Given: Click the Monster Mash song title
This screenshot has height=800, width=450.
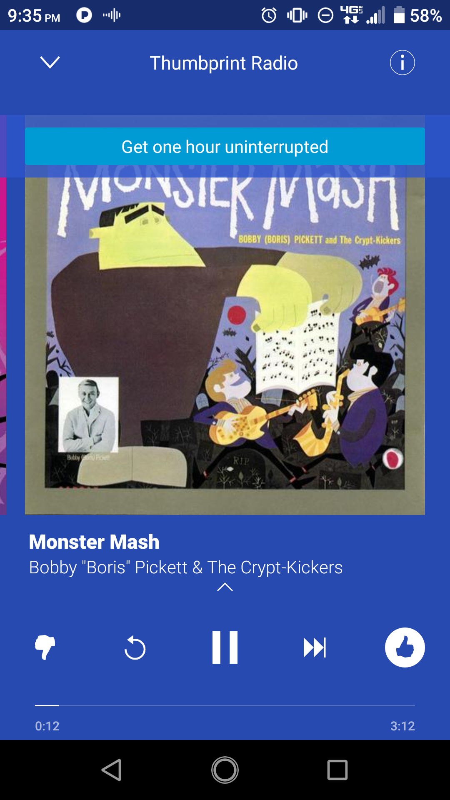Looking at the screenshot, I should [x=94, y=542].
